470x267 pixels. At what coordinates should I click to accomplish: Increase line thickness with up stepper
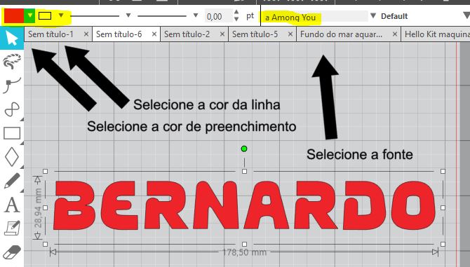pyautogui.click(x=236, y=13)
